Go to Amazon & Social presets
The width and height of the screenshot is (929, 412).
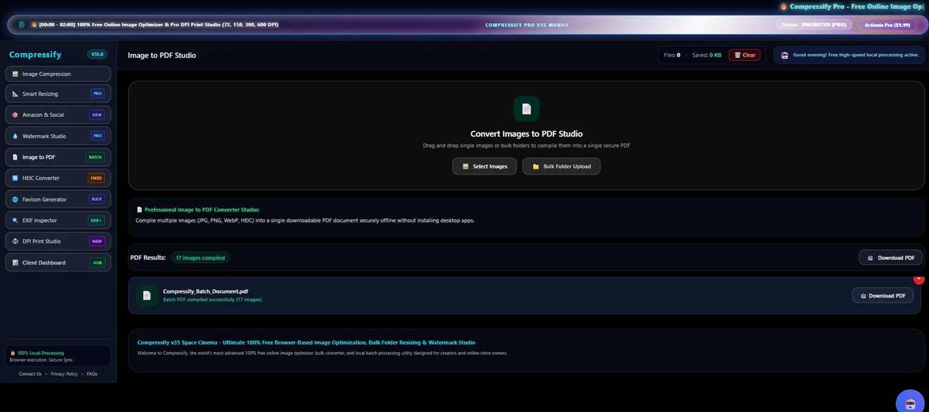tap(58, 114)
